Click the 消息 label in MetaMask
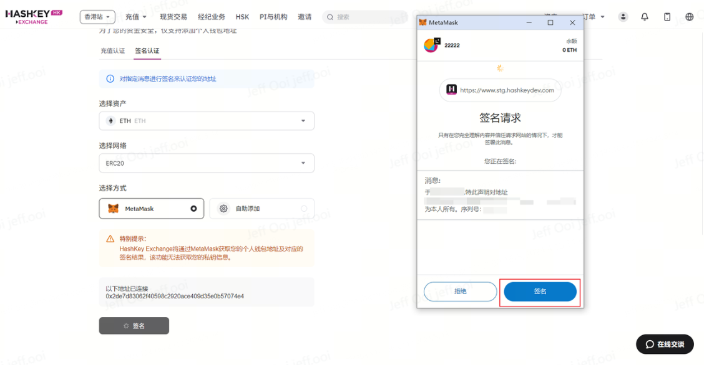704x365 pixels. tap(433, 181)
